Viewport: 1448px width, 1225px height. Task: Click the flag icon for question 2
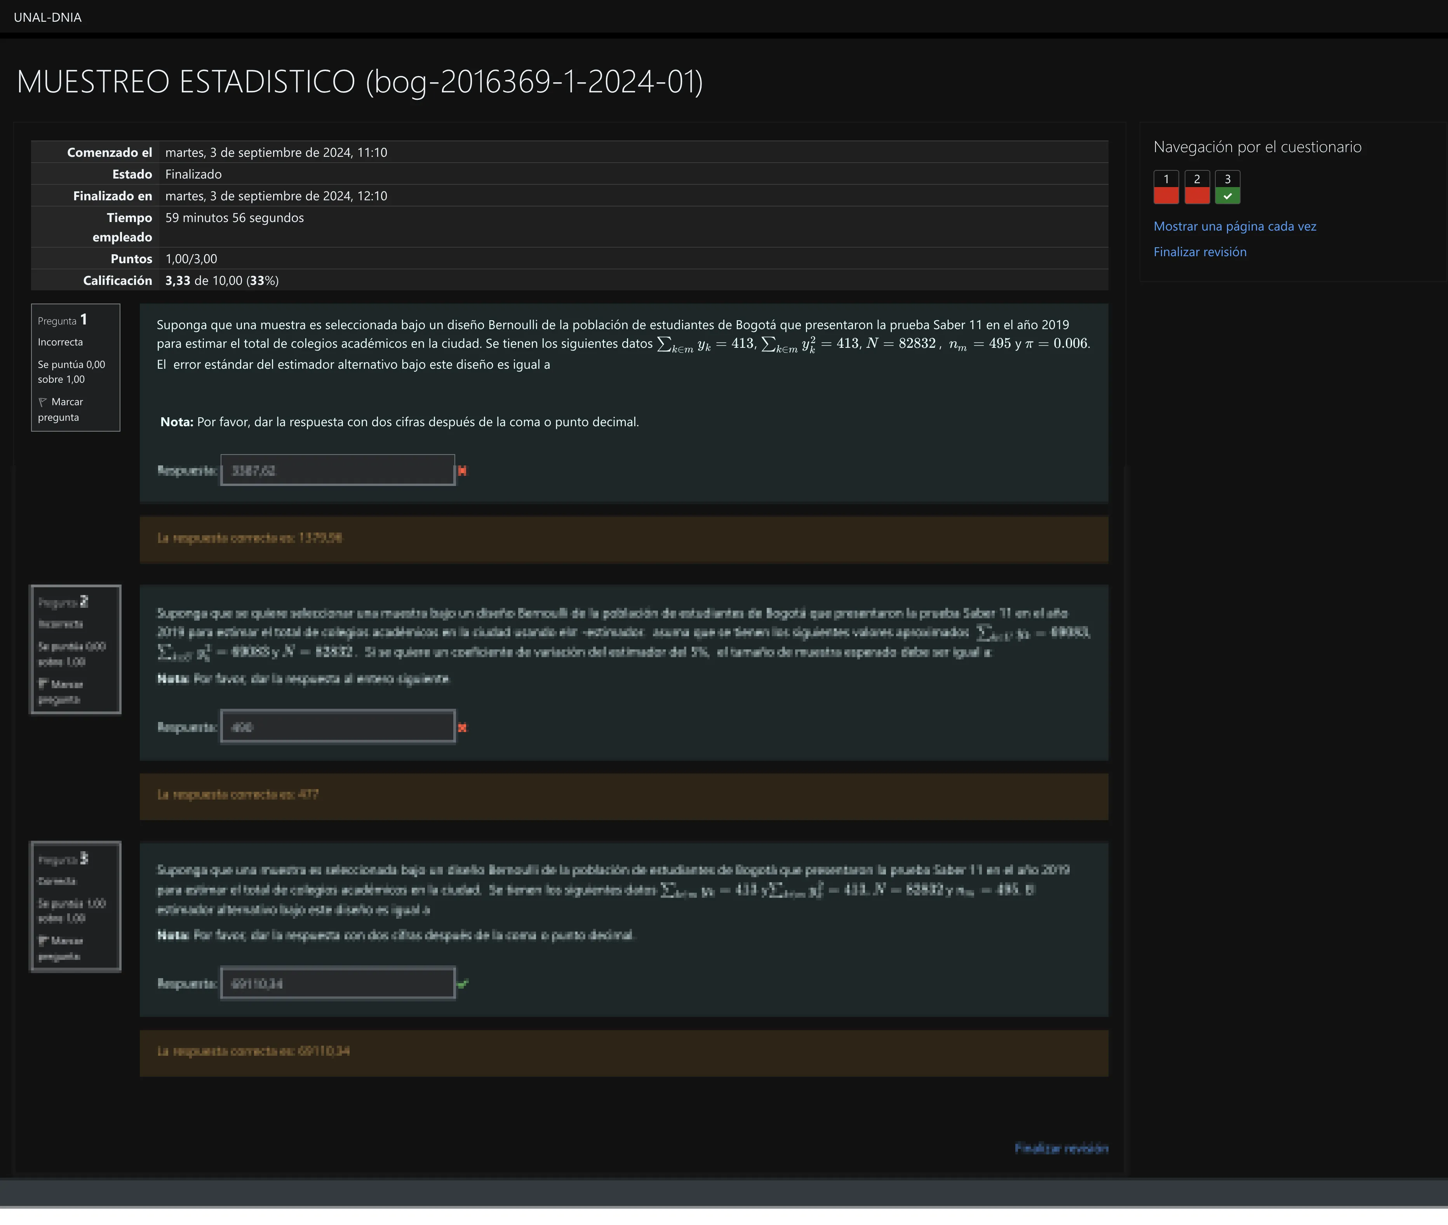(42, 684)
